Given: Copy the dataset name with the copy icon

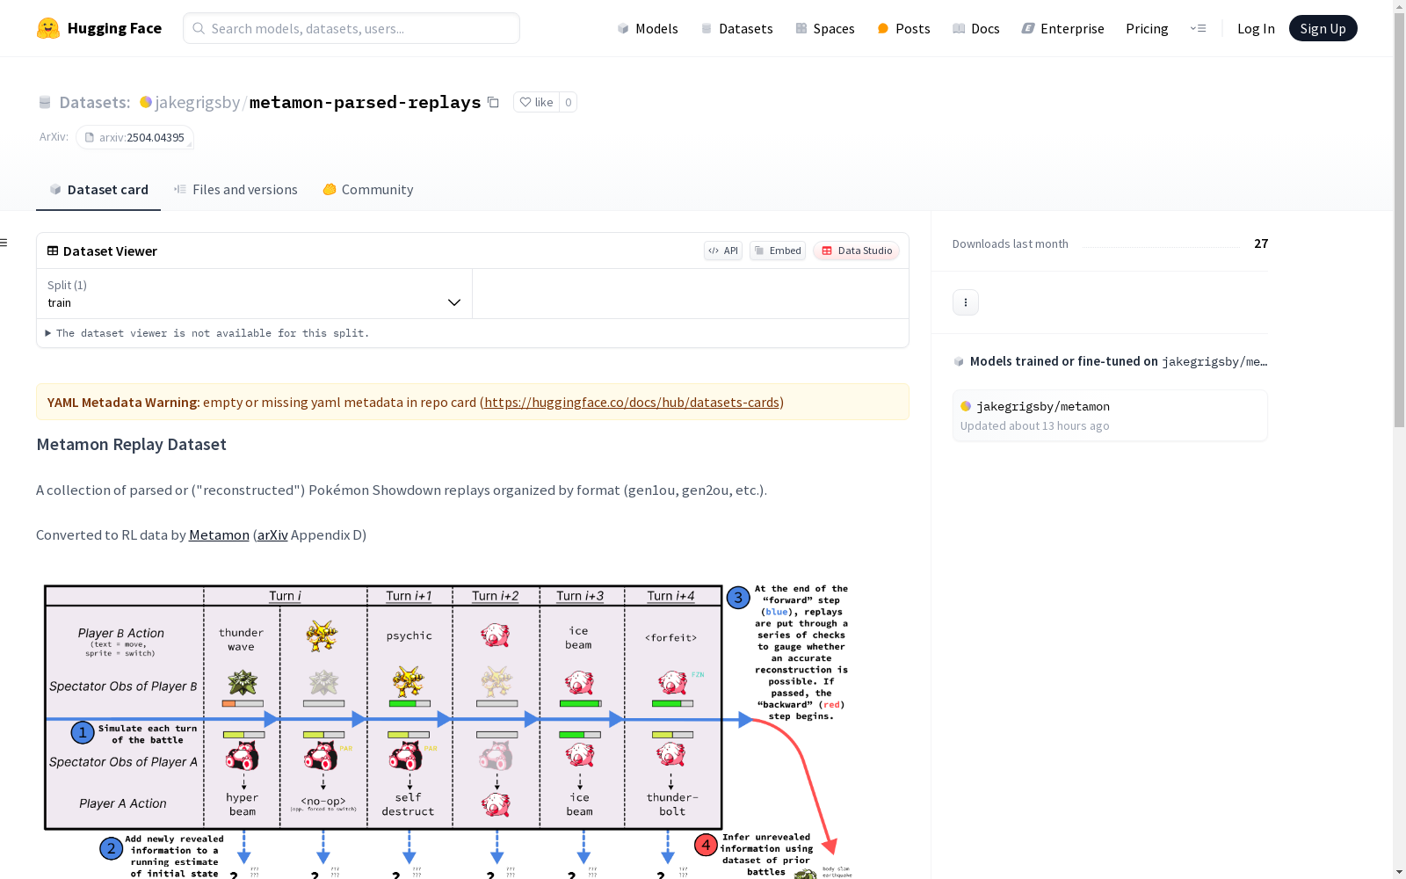Looking at the screenshot, I should tap(494, 103).
